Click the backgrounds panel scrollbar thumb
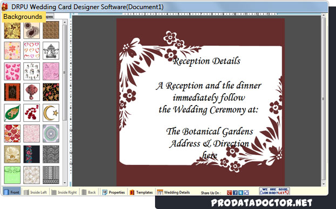 coord(65,73)
